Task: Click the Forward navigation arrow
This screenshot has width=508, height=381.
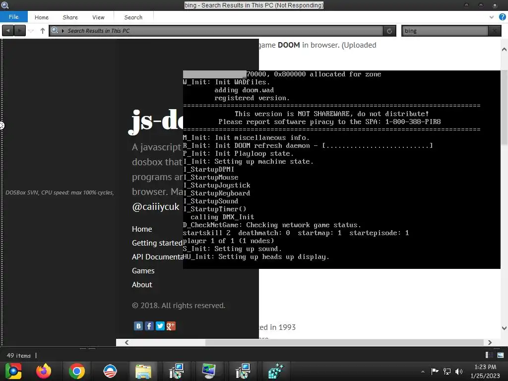Action: tap(20, 31)
